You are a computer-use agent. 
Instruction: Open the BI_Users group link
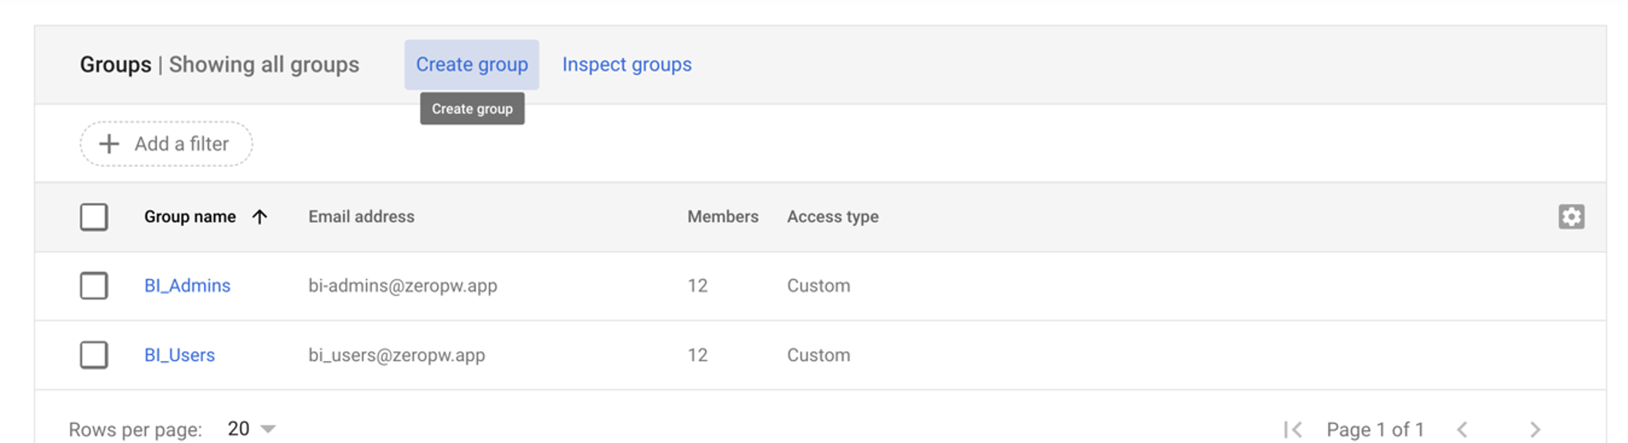[x=180, y=355]
